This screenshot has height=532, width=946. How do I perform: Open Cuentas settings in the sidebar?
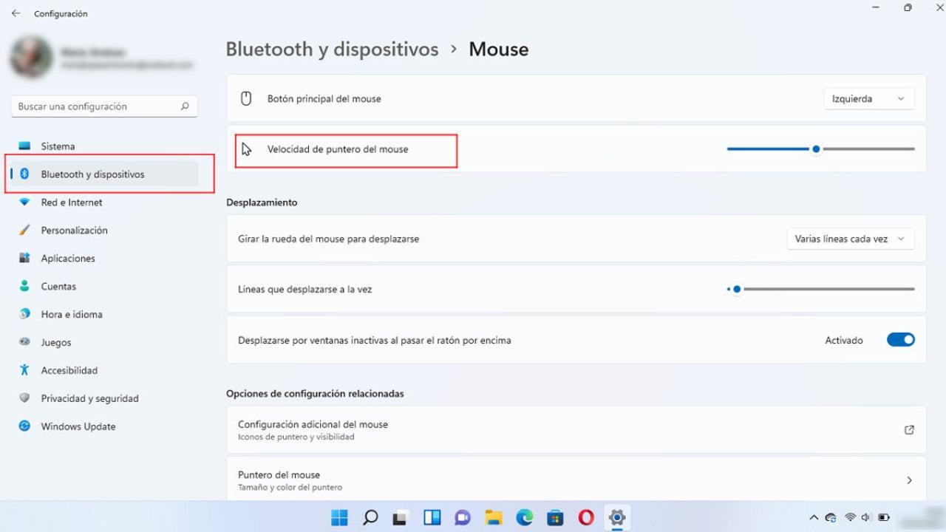click(59, 286)
